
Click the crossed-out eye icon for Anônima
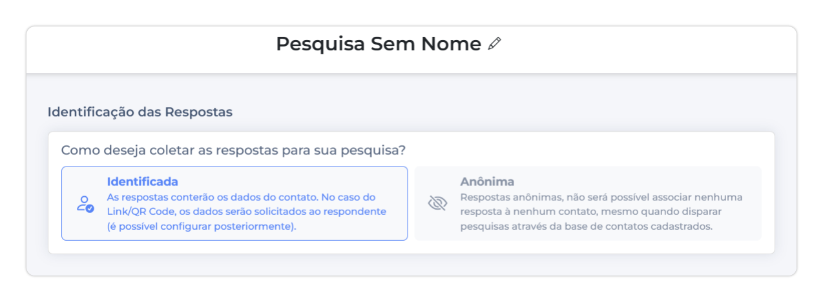pyautogui.click(x=438, y=204)
